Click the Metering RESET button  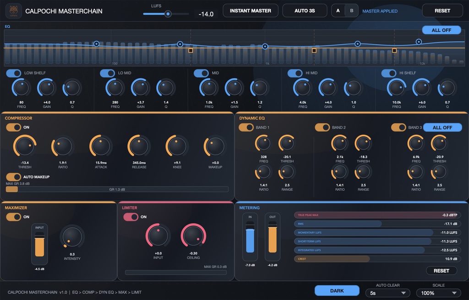[x=442, y=271]
